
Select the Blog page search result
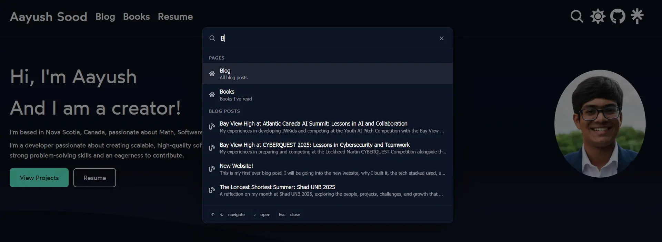(x=328, y=74)
